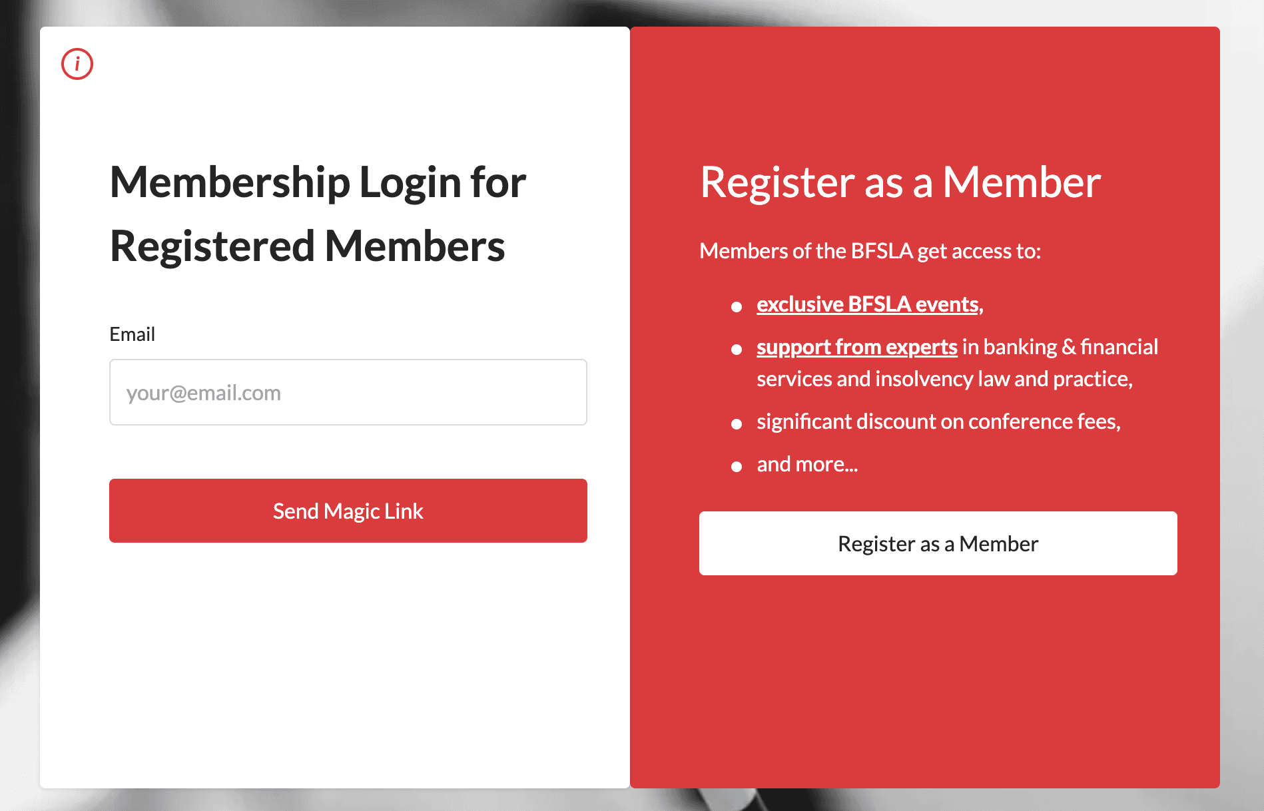
Task: Click the Membership Login heading
Action: [x=317, y=213]
